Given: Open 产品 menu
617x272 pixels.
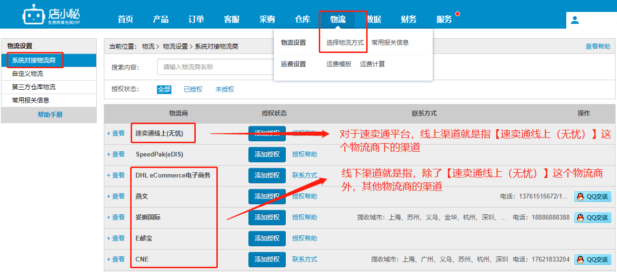Looking at the screenshot, I should click(x=161, y=19).
